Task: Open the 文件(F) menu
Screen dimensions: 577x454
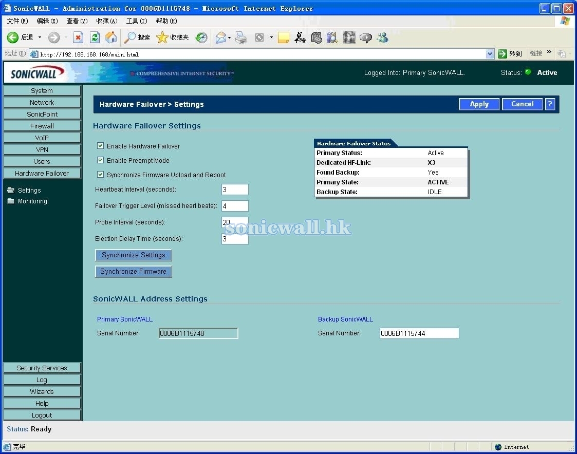Action: pyautogui.click(x=17, y=21)
